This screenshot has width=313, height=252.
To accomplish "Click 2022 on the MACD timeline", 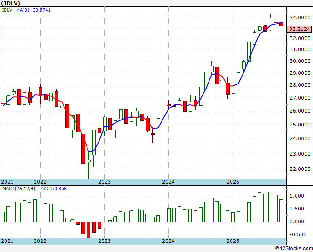I will (x=40, y=241).
